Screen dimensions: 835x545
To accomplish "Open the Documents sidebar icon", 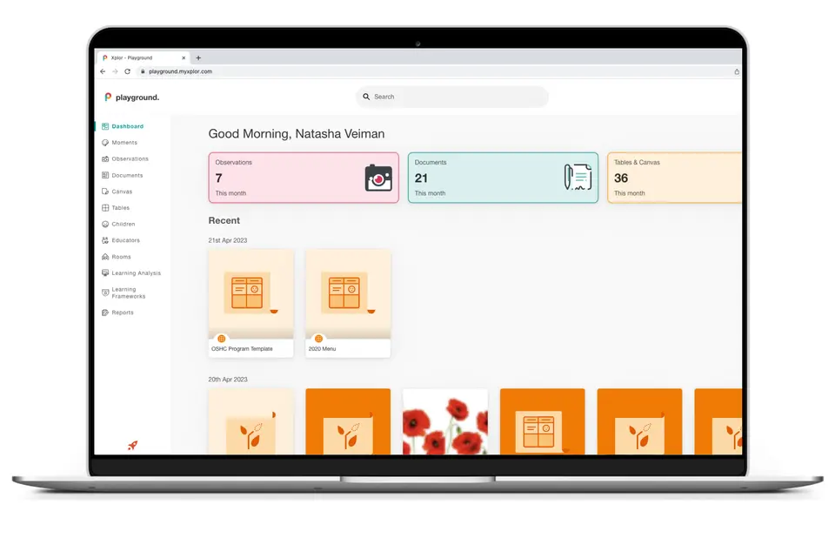I will click(x=105, y=175).
